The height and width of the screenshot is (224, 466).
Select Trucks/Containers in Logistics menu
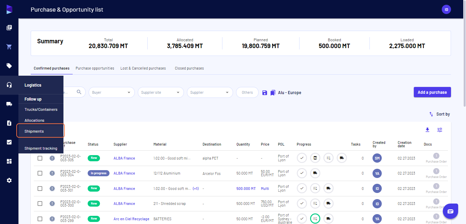point(41,109)
